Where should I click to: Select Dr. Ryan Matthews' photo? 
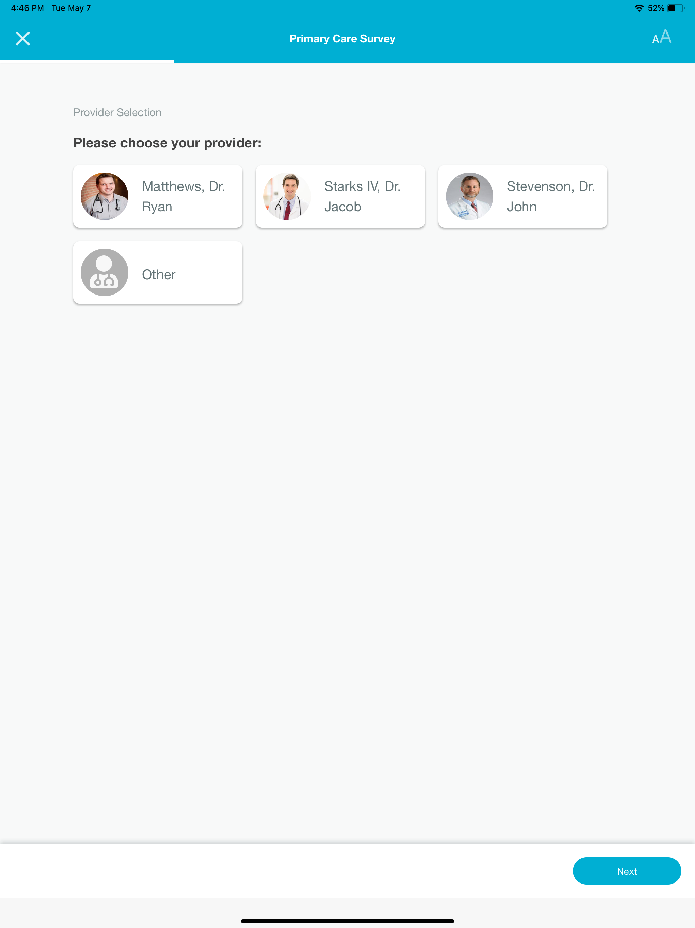[105, 196]
